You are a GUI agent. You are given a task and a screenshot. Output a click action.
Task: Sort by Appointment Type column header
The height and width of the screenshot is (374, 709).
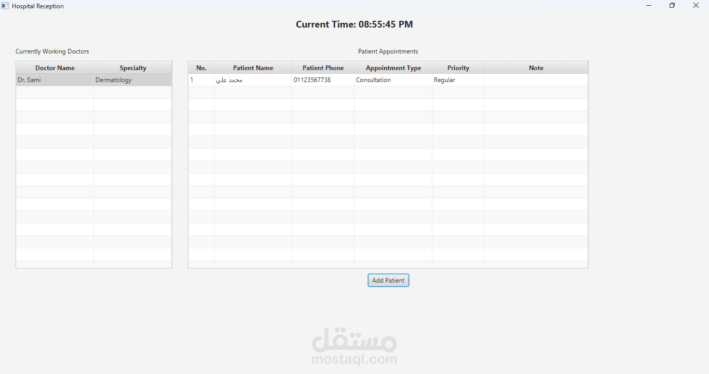(x=393, y=68)
